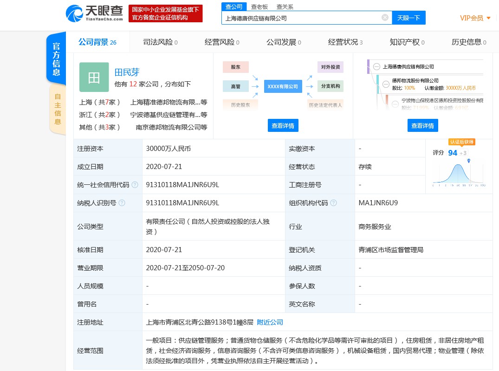Open 田民芽 profile link

click(127, 72)
